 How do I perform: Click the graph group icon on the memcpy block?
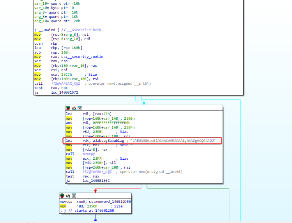[x=80, y=108]
